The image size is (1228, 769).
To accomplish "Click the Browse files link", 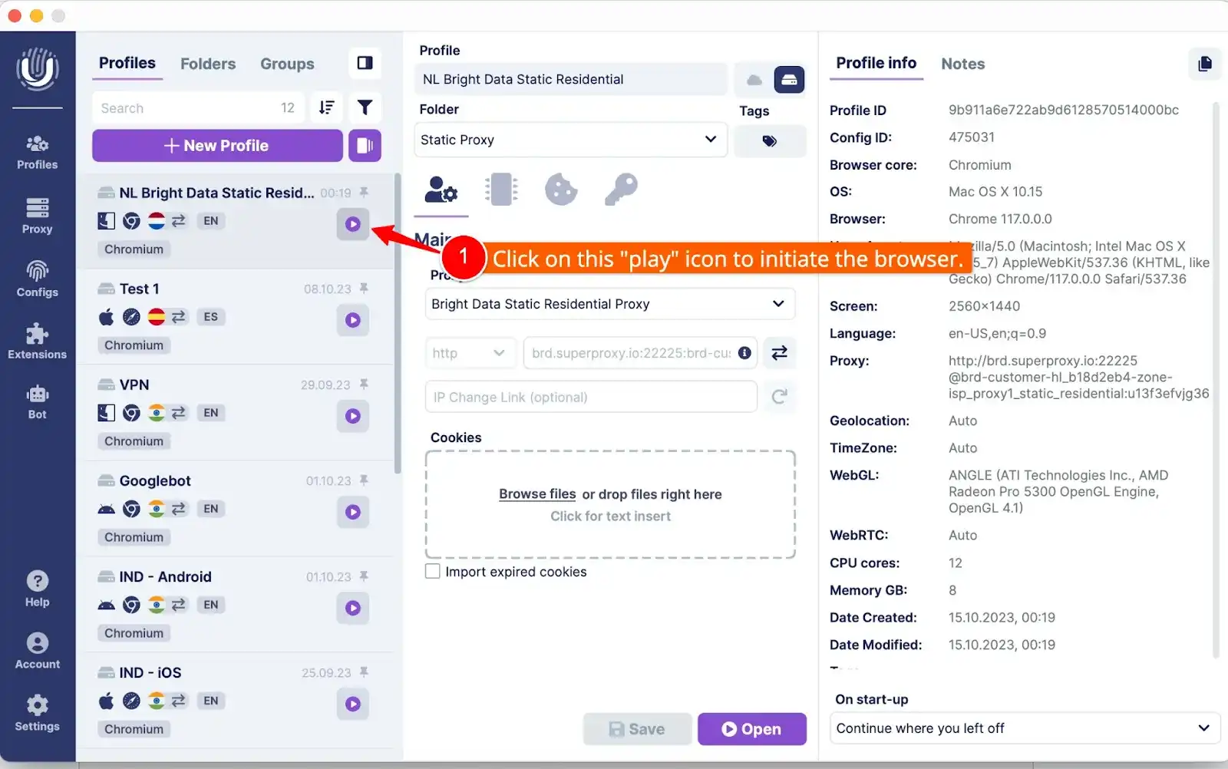I will click(537, 494).
